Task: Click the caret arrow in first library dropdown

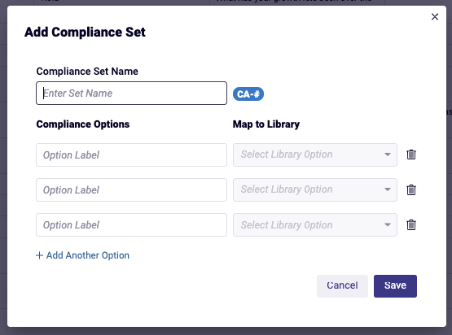Action: click(x=388, y=154)
